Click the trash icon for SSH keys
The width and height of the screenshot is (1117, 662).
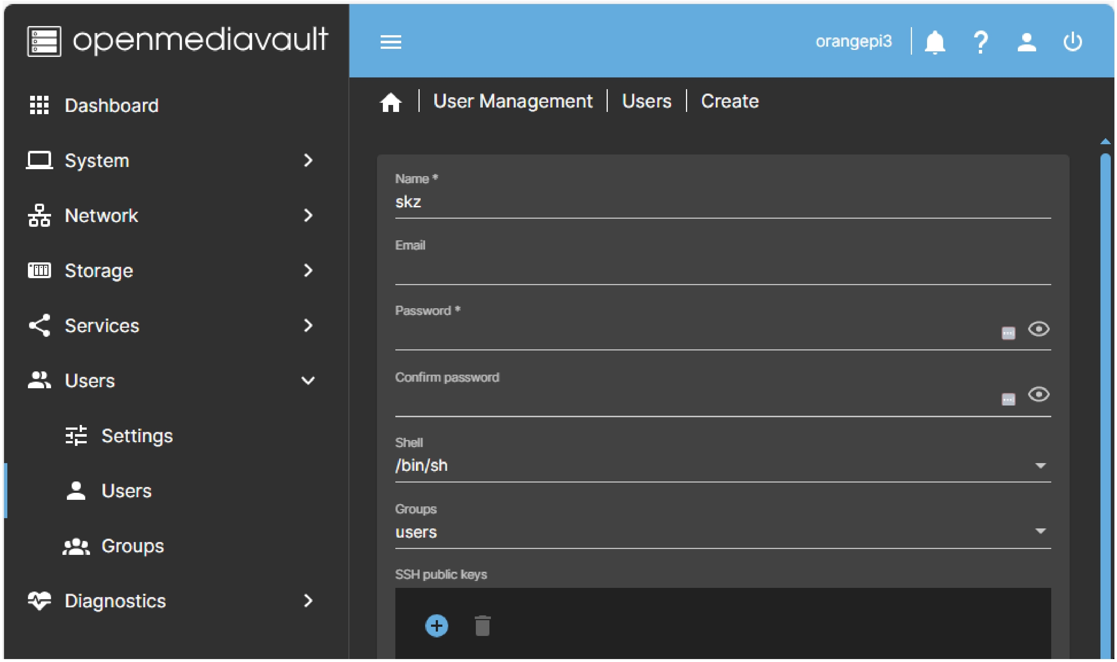482,625
